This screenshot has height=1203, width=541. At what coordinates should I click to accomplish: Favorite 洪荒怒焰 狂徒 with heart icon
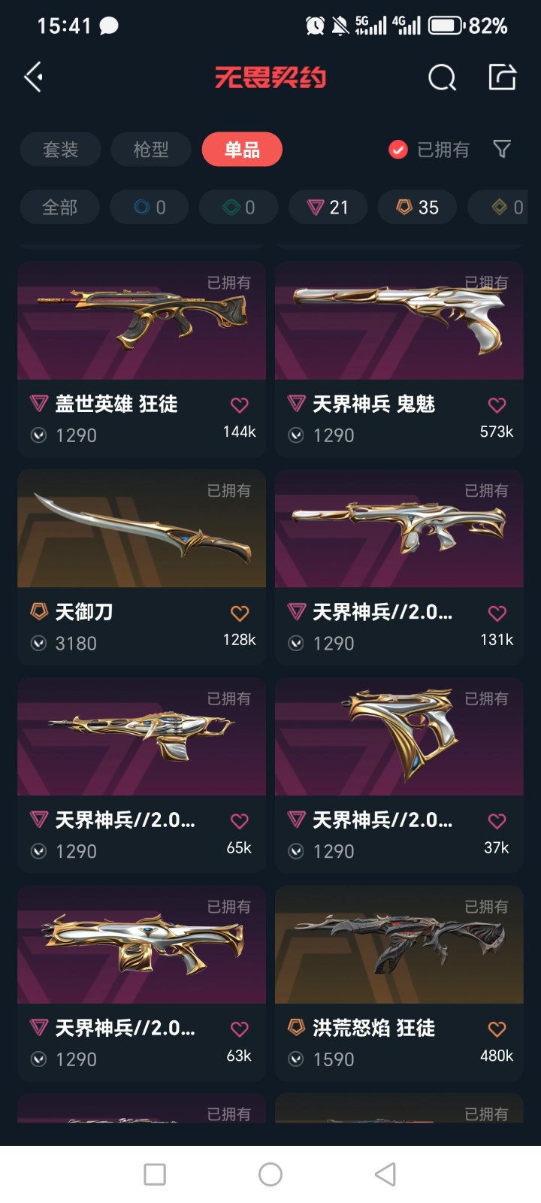[497, 1029]
